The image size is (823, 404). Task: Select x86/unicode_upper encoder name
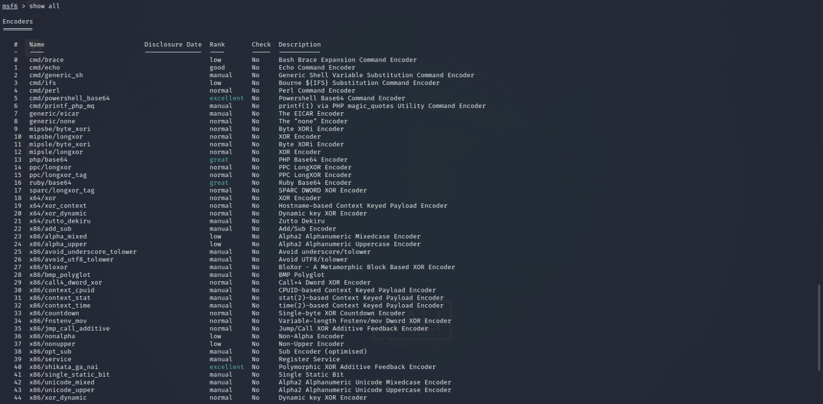[62, 390]
